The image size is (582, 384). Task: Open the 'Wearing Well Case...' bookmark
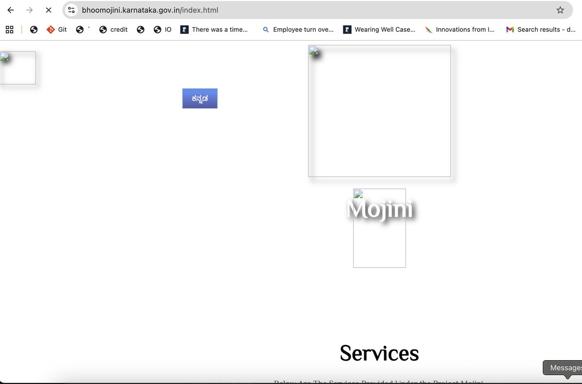click(379, 30)
